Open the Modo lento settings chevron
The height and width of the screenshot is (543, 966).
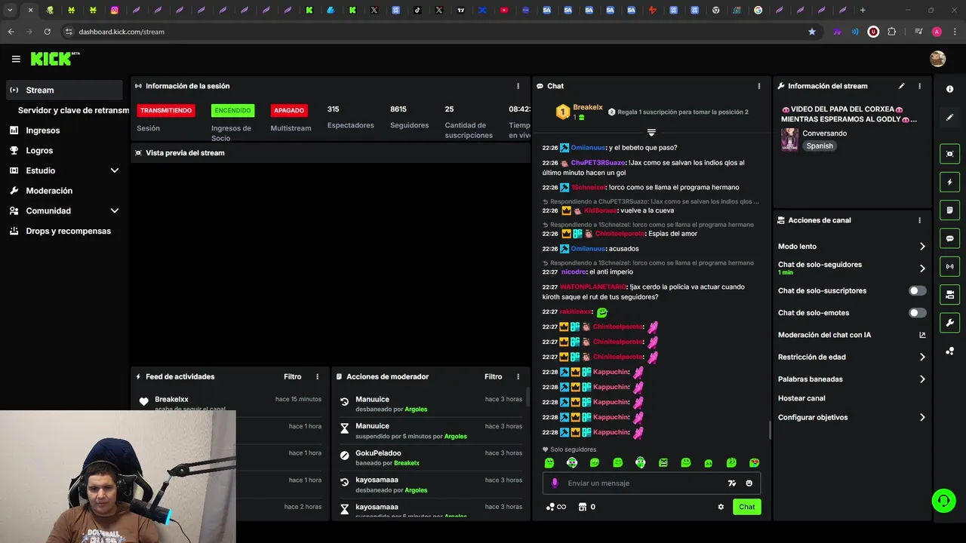(x=922, y=247)
